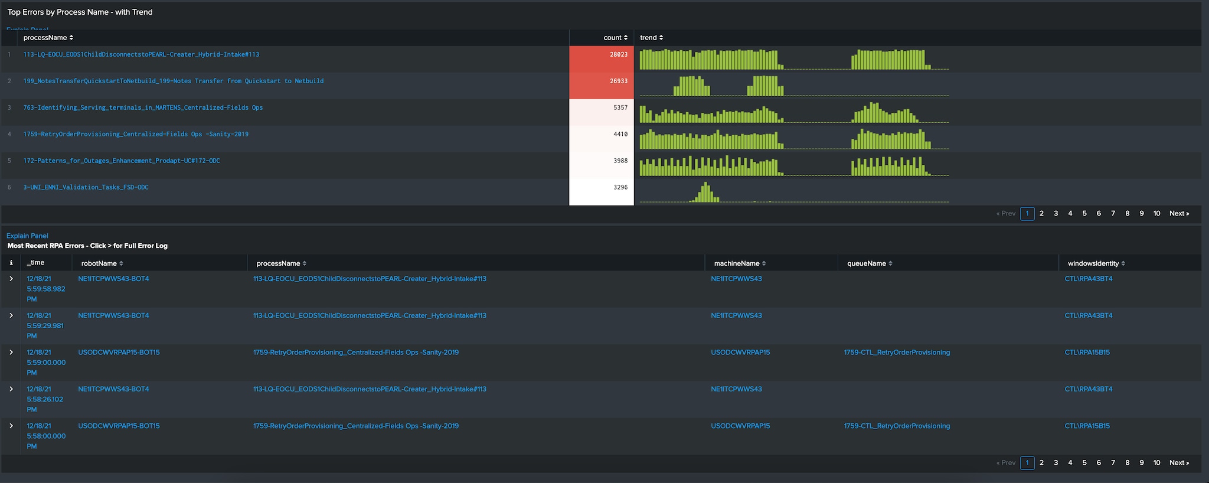1209x483 pixels.
Task: Go to page 7 of recent errors table
Action: (x=1113, y=463)
